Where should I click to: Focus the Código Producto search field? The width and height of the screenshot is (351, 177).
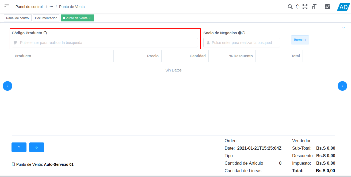pyautogui.click(x=105, y=43)
